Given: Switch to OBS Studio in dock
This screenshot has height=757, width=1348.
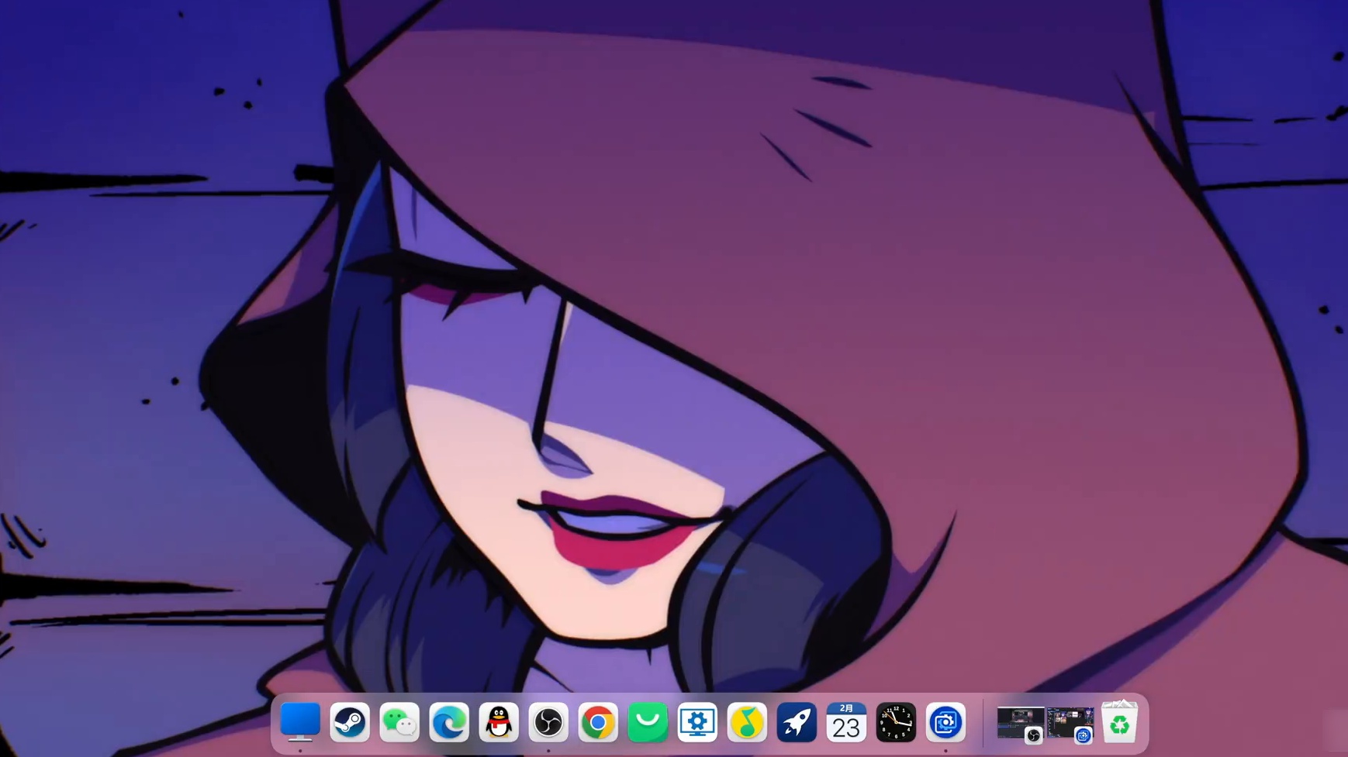Looking at the screenshot, I should point(548,723).
